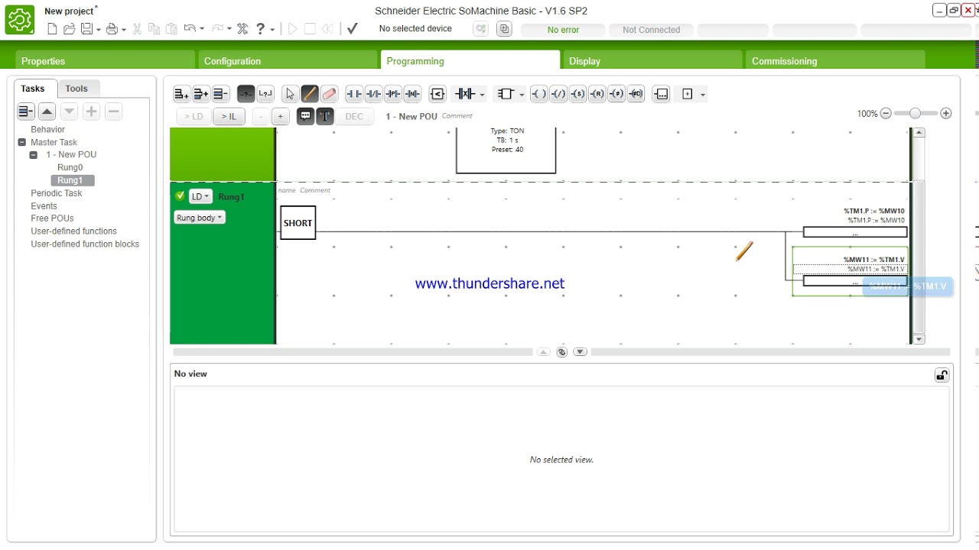Image resolution: width=979 pixels, height=550 pixels.
Task: Create a new rung with the add-rung icon
Action: [x=181, y=94]
